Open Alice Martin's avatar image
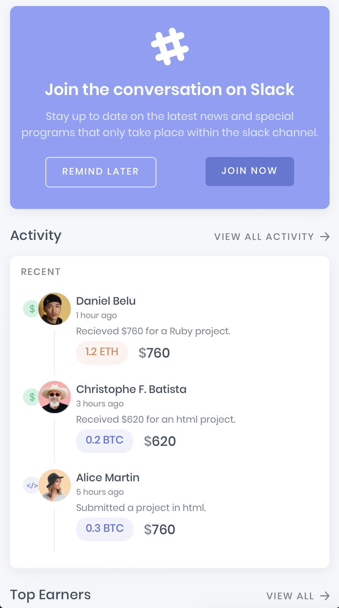This screenshot has height=608, width=339. (55, 485)
